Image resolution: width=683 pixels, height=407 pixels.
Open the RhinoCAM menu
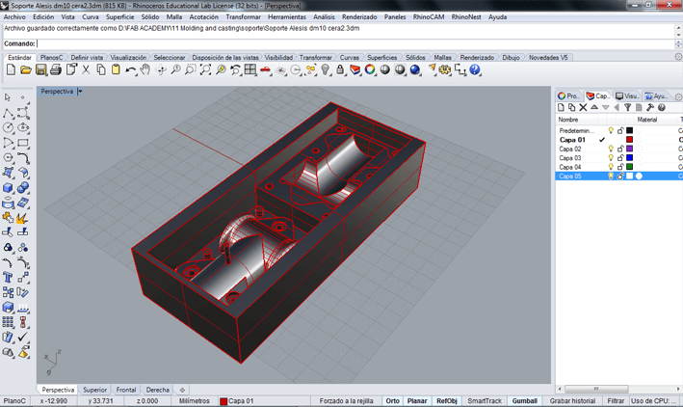429,17
